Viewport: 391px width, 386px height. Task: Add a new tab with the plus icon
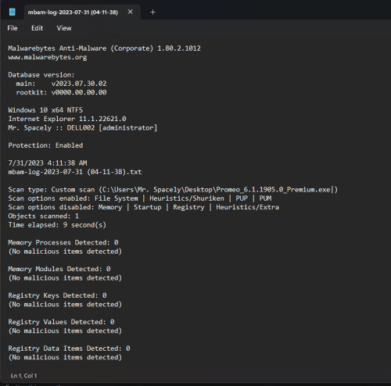point(152,13)
